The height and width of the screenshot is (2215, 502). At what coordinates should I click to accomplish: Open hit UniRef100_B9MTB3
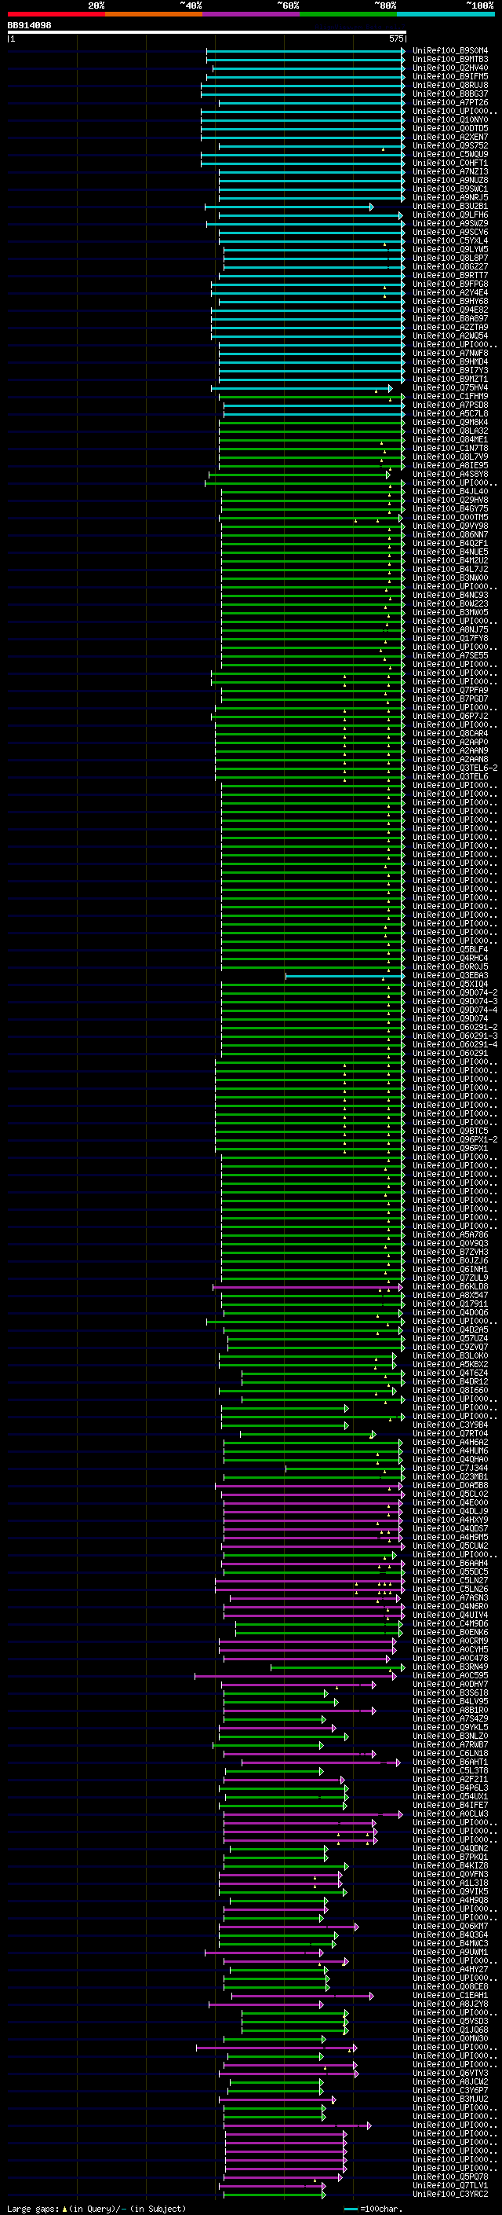click(x=450, y=60)
